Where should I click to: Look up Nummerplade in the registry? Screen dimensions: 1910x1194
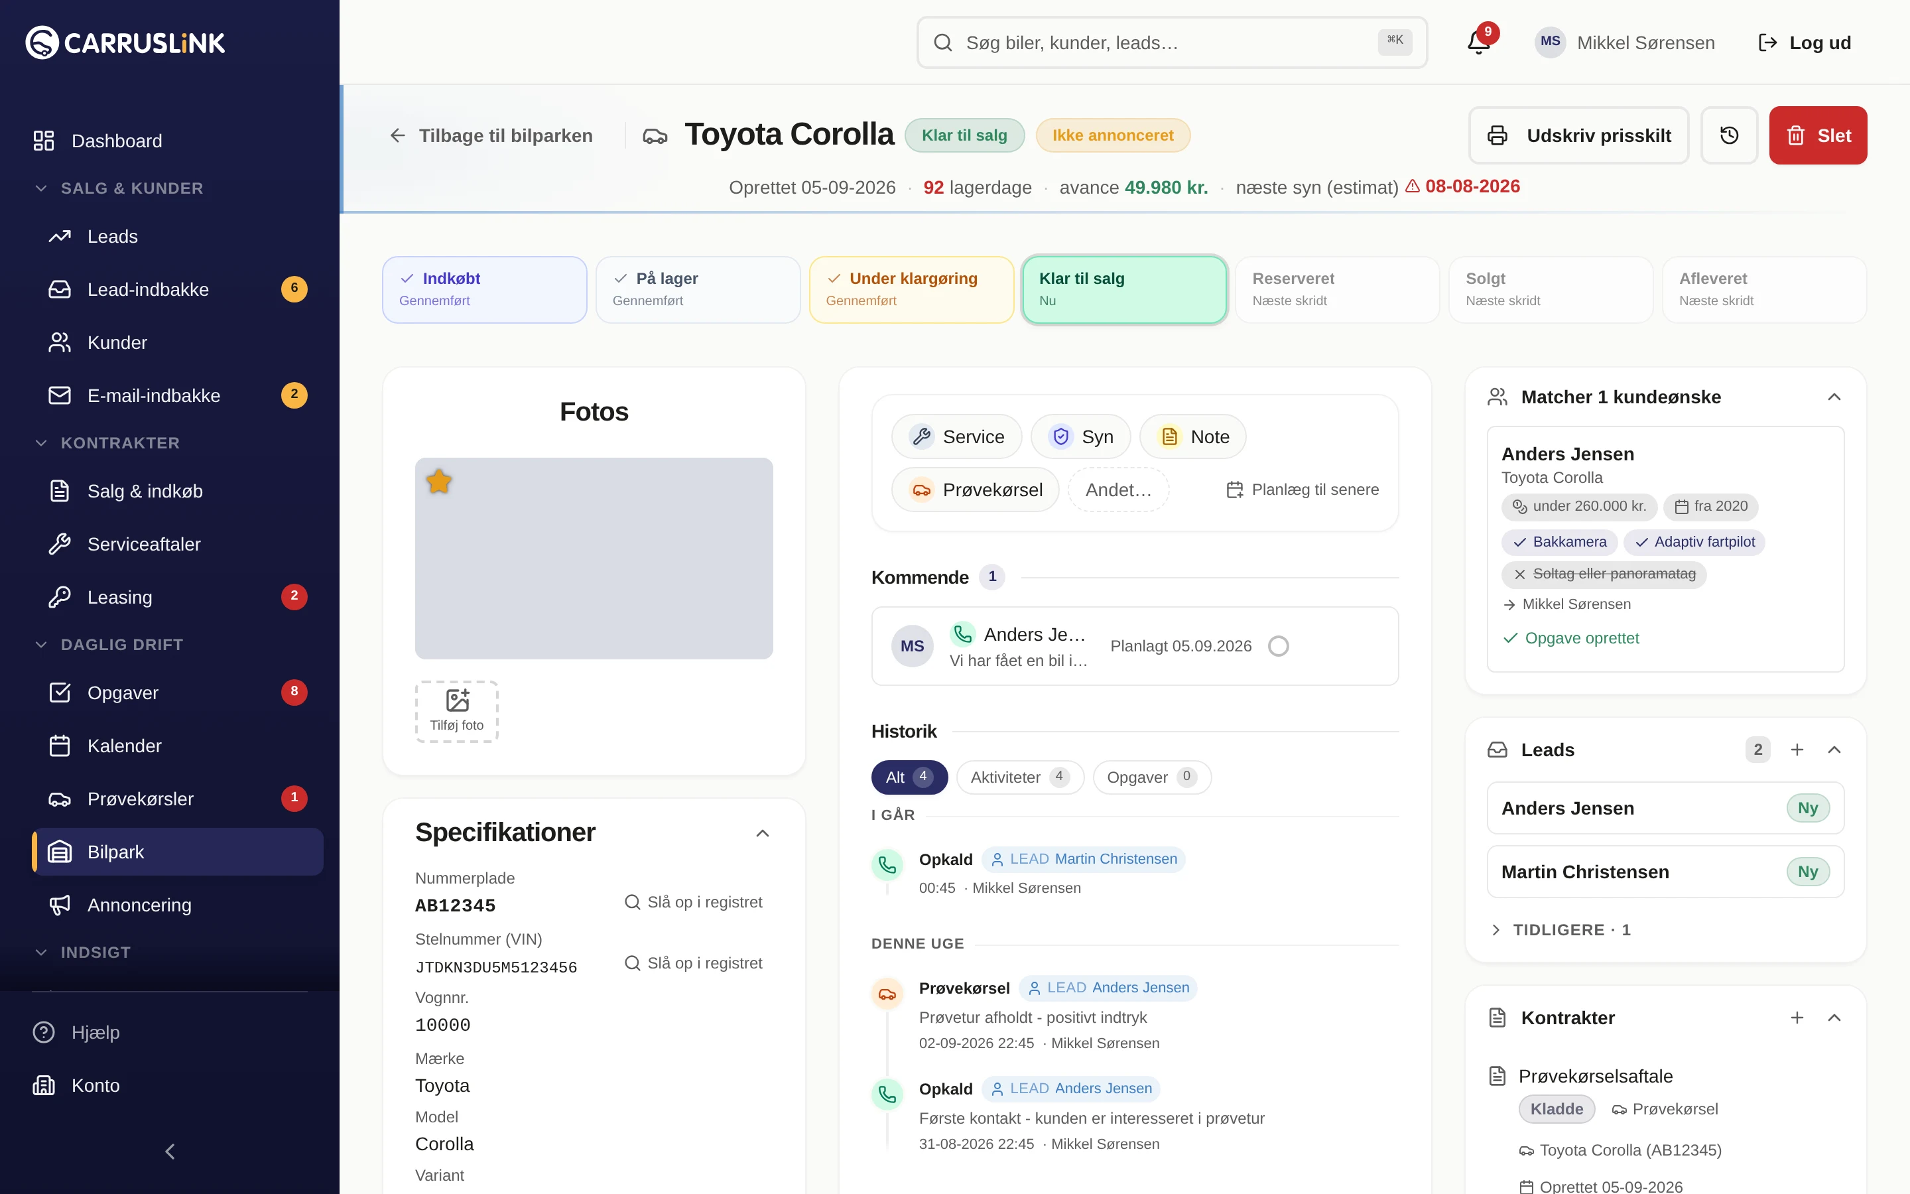(693, 902)
